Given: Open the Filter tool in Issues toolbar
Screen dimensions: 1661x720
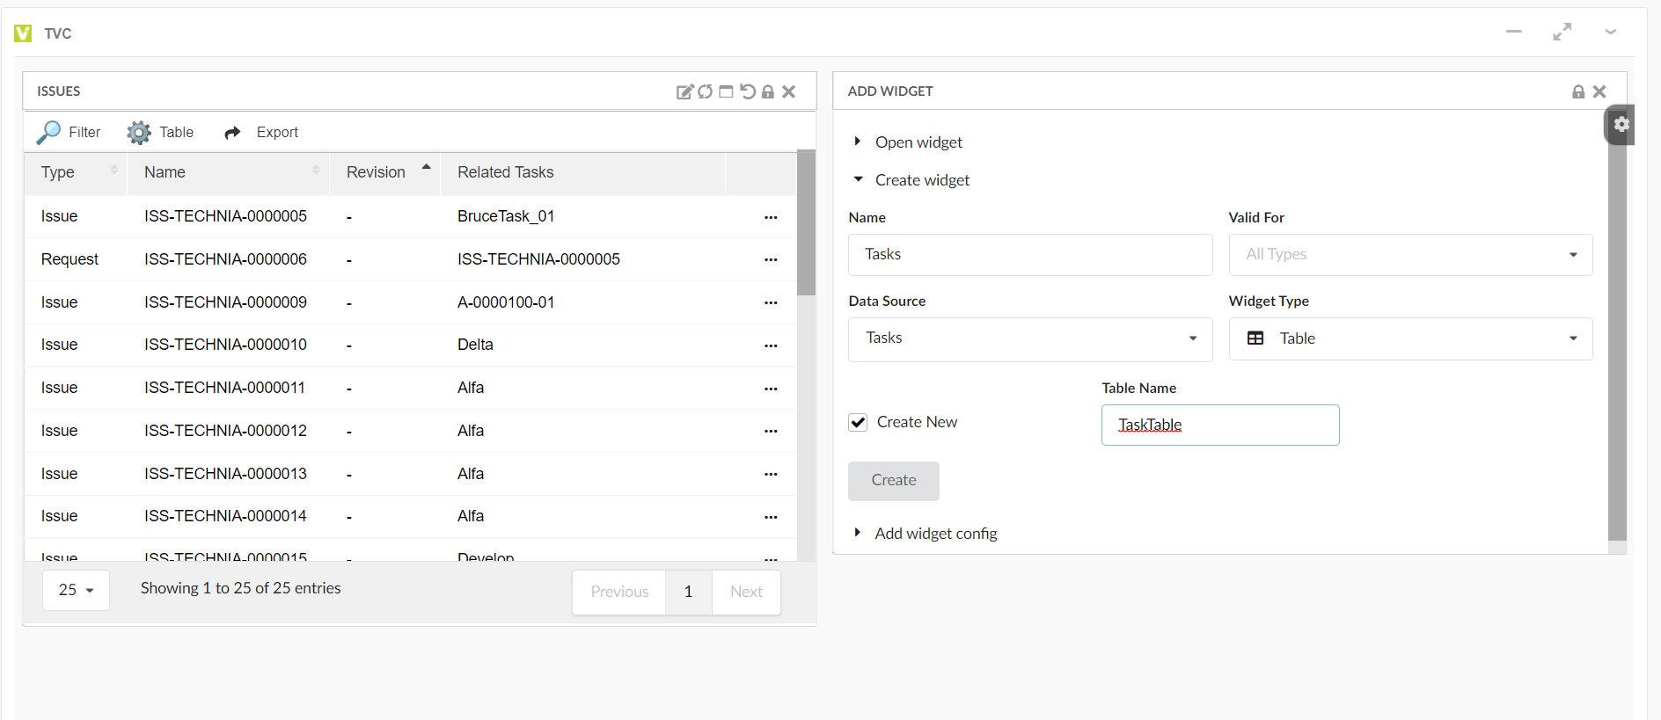Looking at the screenshot, I should tap(69, 132).
